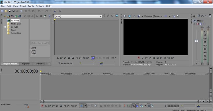
Task: Click Save Snapshot to File icon
Action: [178, 16]
